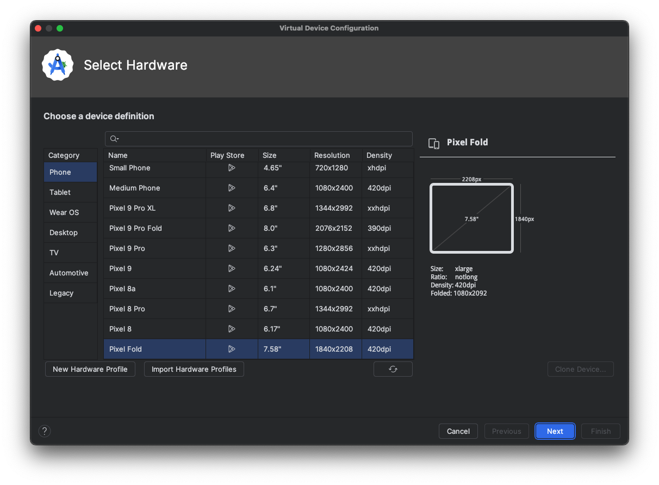Select the Tablet category
This screenshot has width=659, height=485.
71,192
